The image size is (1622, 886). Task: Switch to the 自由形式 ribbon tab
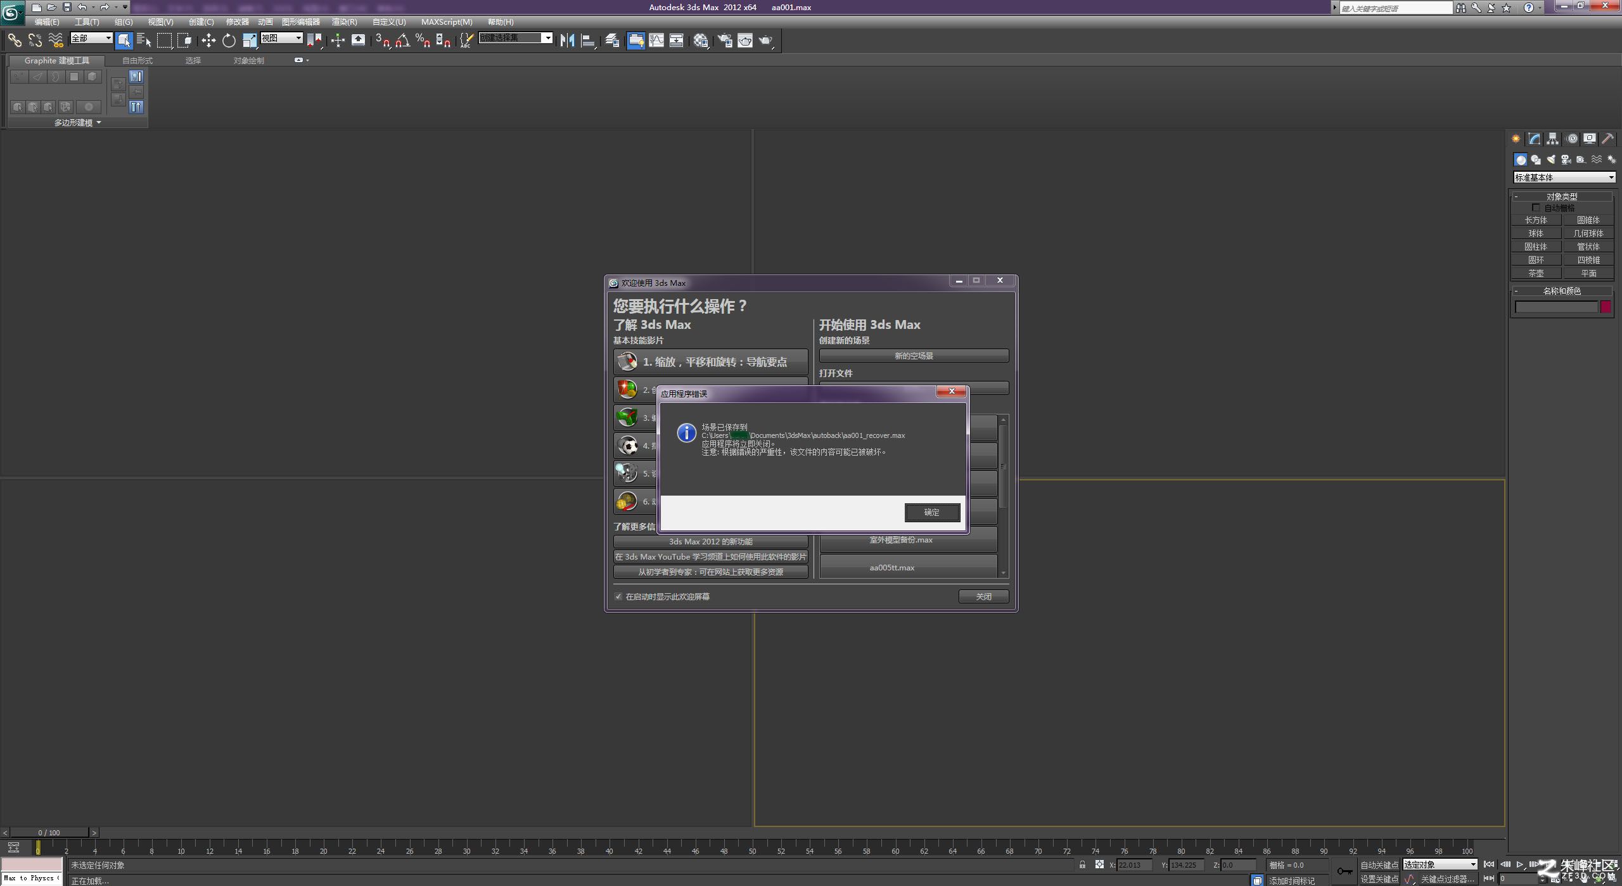[137, 61]
